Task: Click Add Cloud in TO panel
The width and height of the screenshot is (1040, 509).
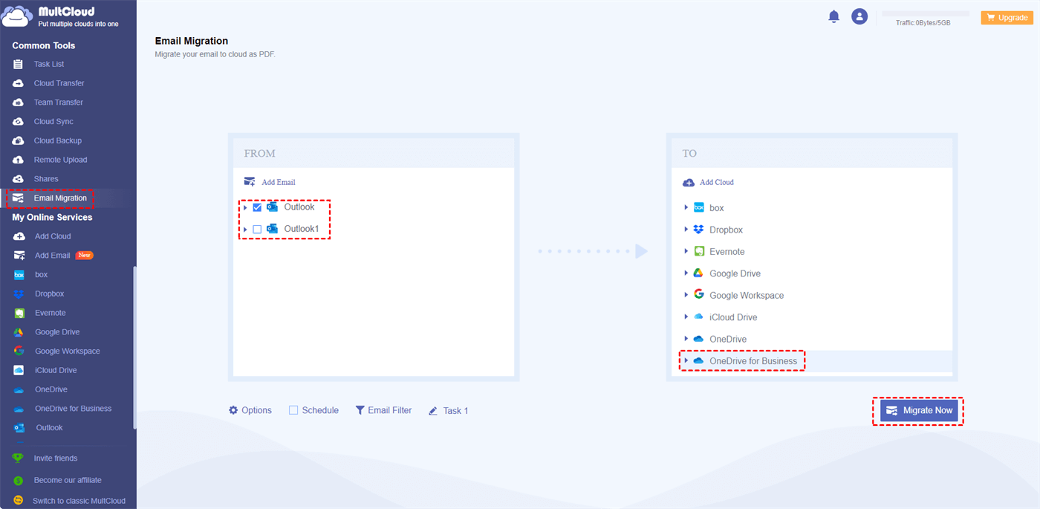Action: 708,182
